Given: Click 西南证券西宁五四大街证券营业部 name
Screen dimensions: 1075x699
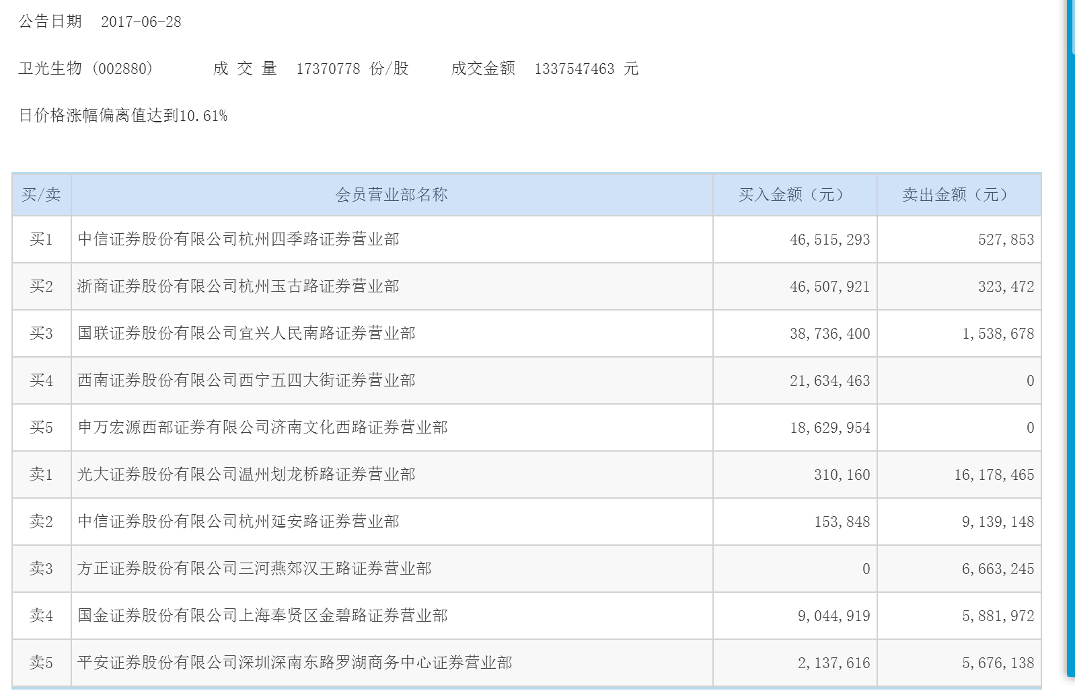Looking at the screenshot, I should [247, 380].
